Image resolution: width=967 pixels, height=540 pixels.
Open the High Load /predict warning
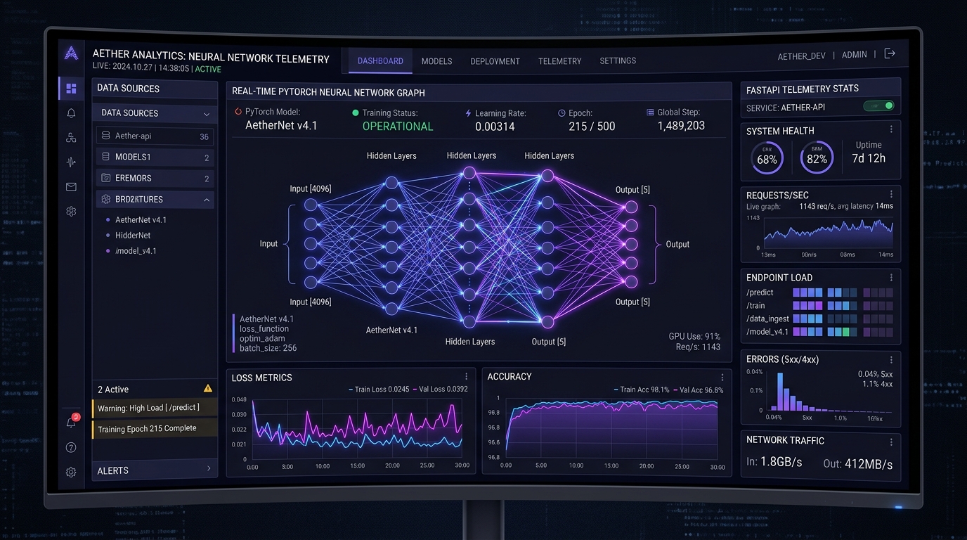point(155,408)
